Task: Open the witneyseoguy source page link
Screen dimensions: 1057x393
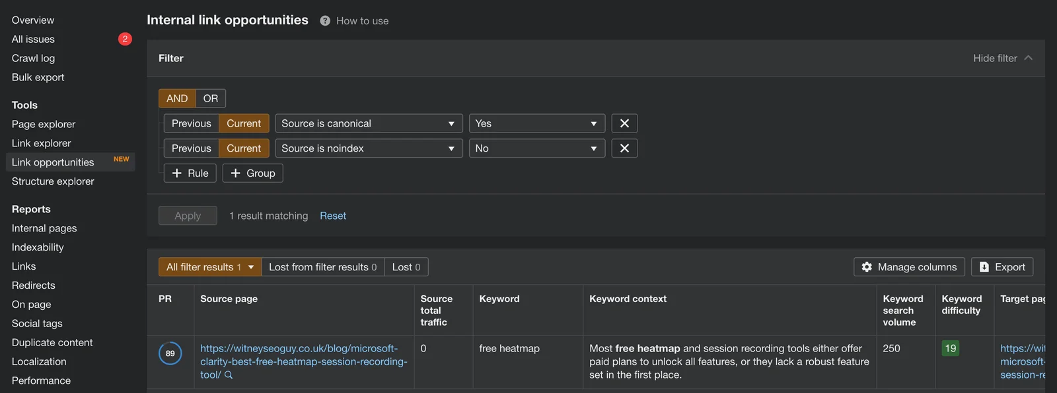Action: pos(304,361)
